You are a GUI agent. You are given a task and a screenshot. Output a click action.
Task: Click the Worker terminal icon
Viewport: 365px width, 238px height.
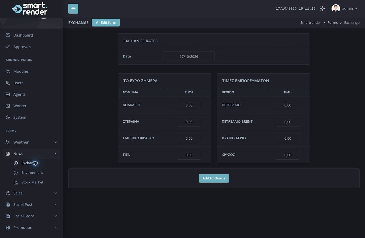pyautogui.click(x=8, y=106)
